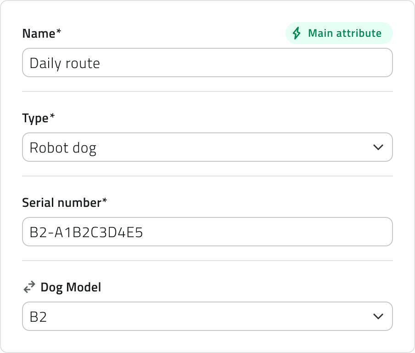
Task: Click the 'Main attribute' green text
Action: coord(344,34)
